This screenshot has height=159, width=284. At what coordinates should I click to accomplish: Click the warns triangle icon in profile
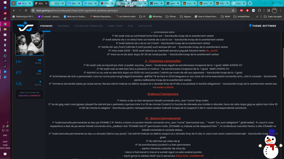[x=20, y=83]
